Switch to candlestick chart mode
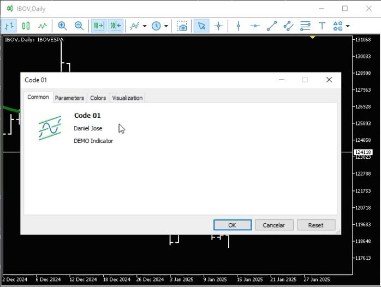This screenshot has height=287, width=381. point(26,26)
